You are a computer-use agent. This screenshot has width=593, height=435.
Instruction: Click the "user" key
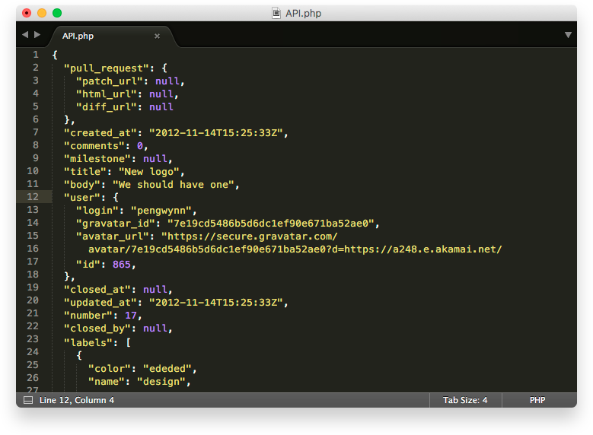81,197
